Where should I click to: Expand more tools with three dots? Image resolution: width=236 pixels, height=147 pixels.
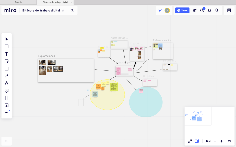(x=7, y=113)
